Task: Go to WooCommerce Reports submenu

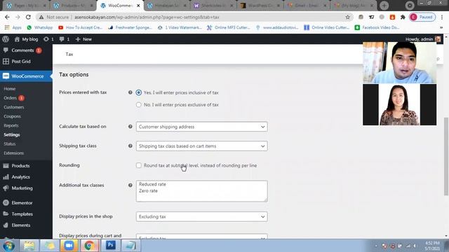Action: click(x=11, y=125)
